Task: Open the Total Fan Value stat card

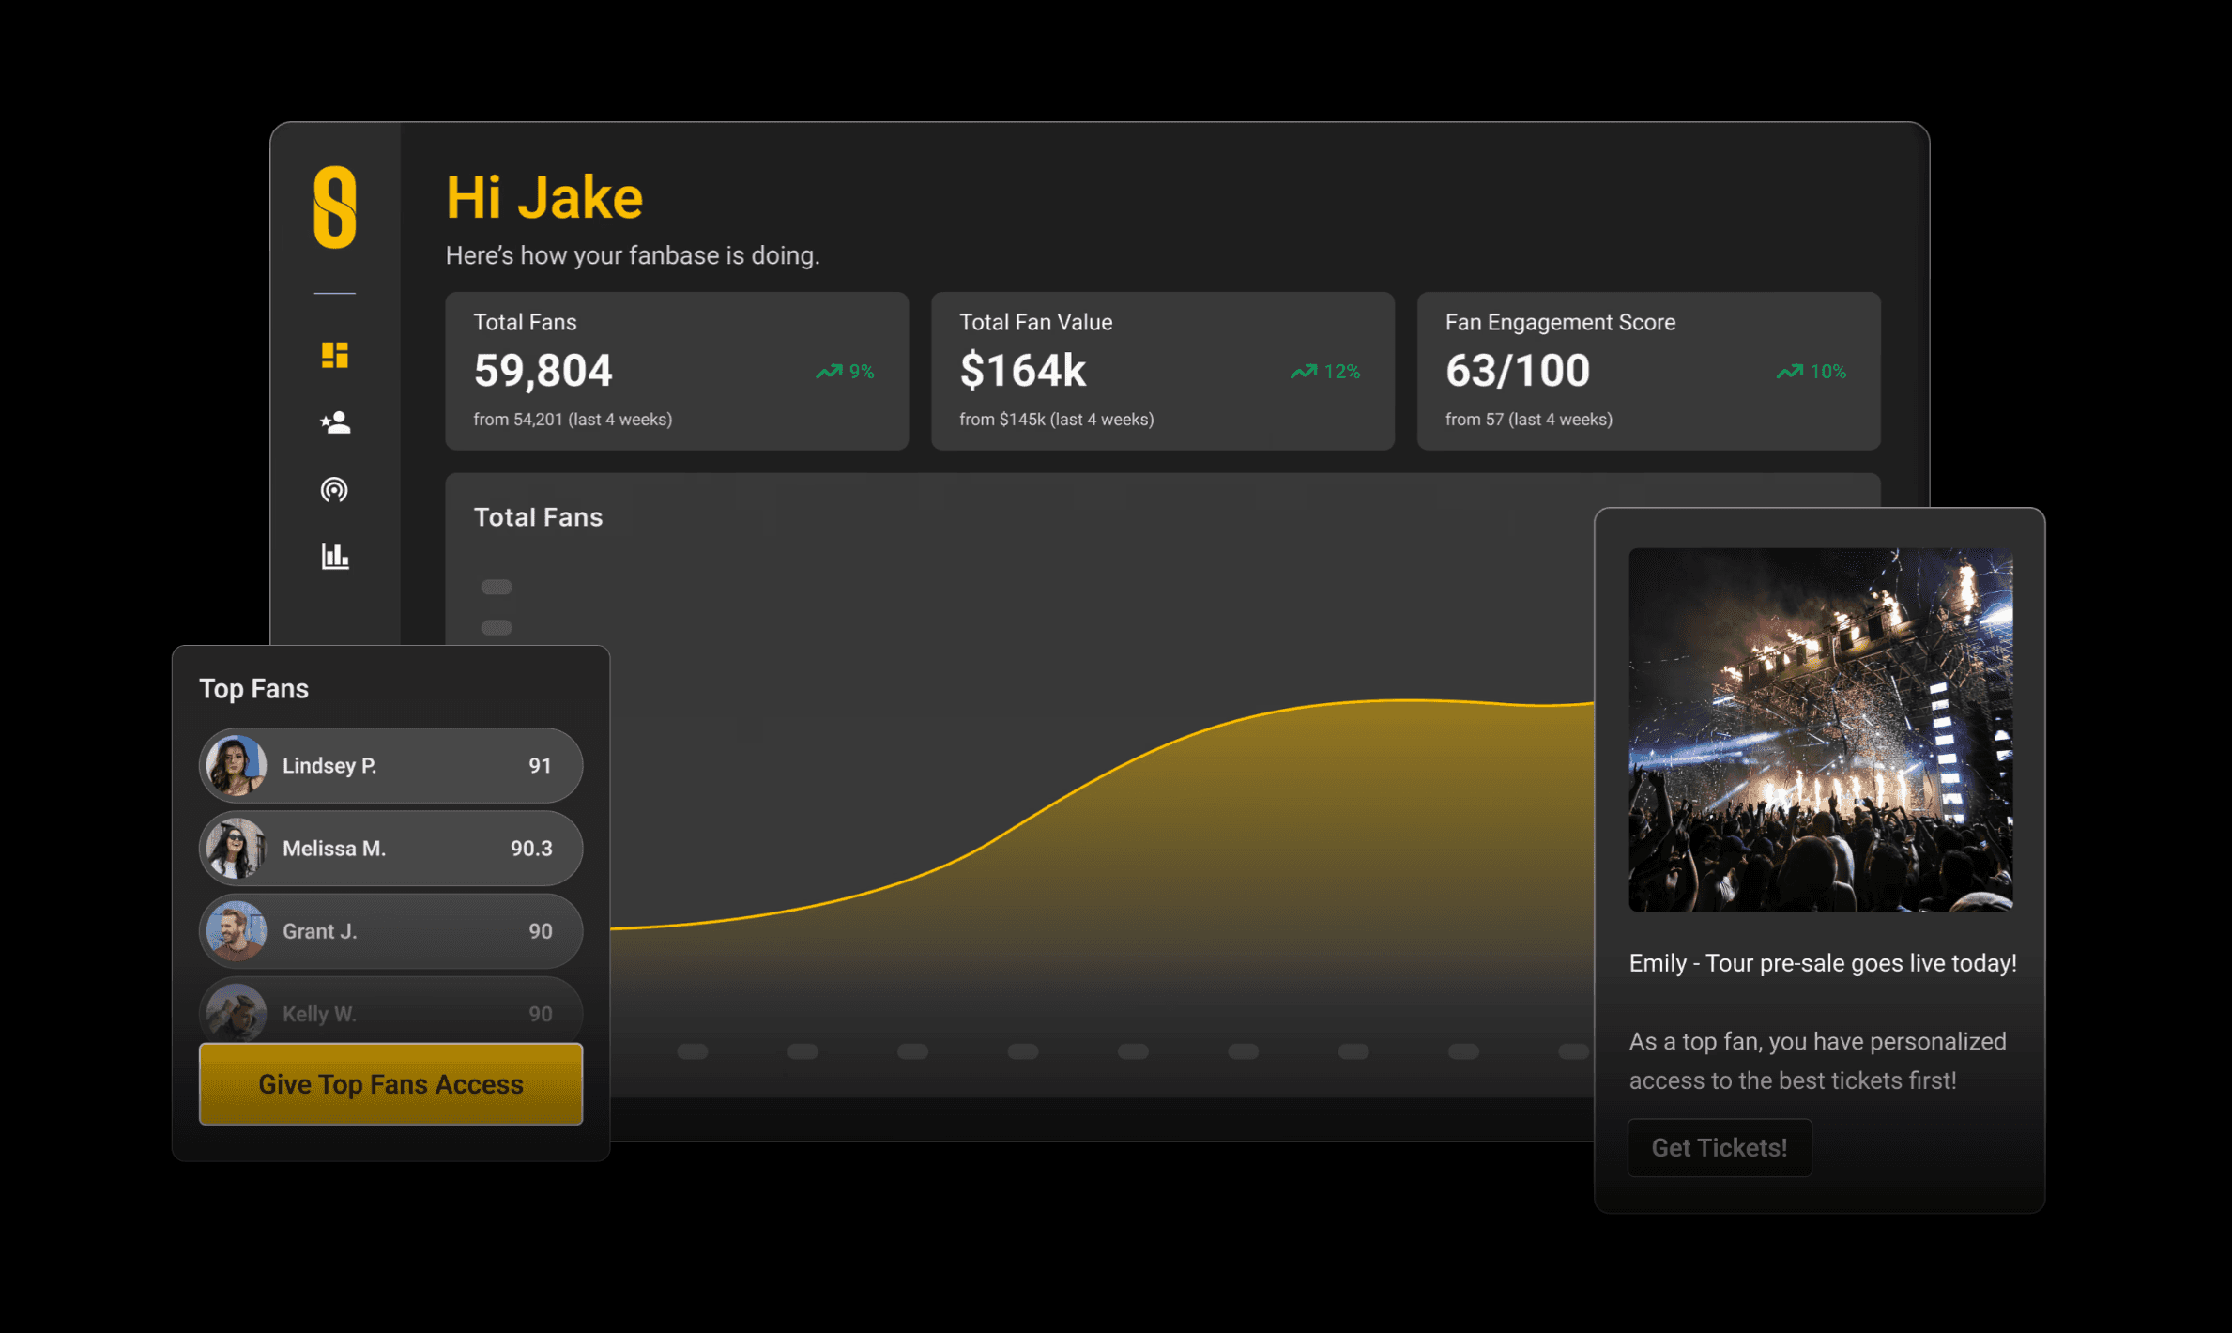Action: pyautogui.click(x=1162, y=371)
